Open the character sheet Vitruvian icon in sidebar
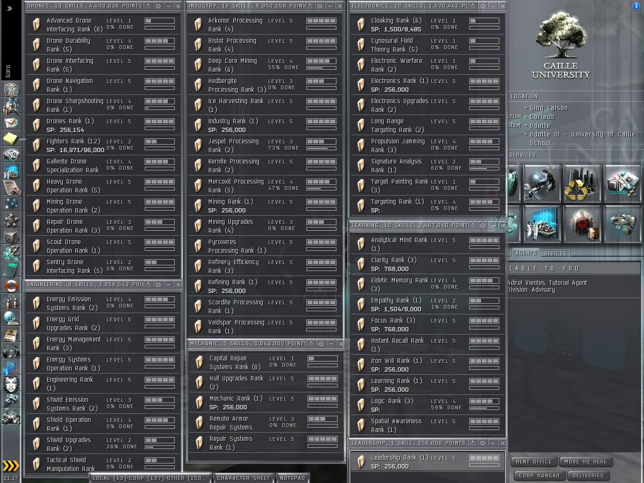The image size is (644, 483). (11, 89)
